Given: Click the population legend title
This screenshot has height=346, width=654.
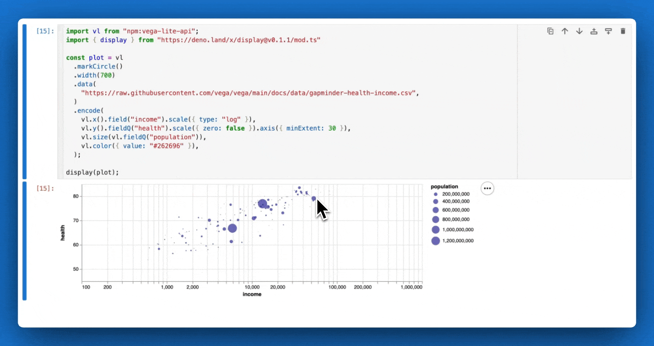Looking at the screenshot, I should [x=444, y=186].
